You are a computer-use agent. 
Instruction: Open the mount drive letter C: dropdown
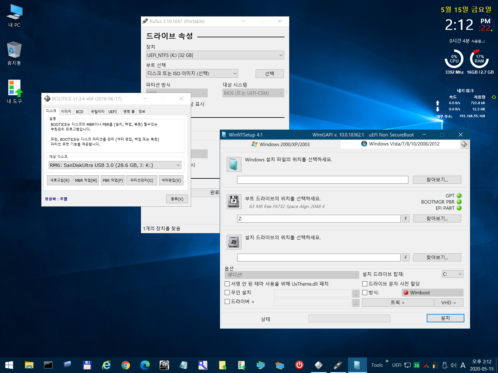[453, 274]
